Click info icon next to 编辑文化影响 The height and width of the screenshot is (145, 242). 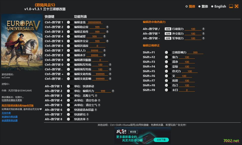pyautogui.click(x=110, y=79)
